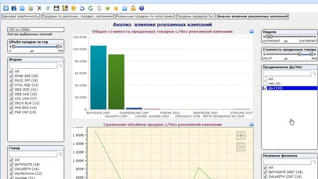Click the orange padlock icon
Image resolution: width=318 pixels, height=179 pixels.
133,8
